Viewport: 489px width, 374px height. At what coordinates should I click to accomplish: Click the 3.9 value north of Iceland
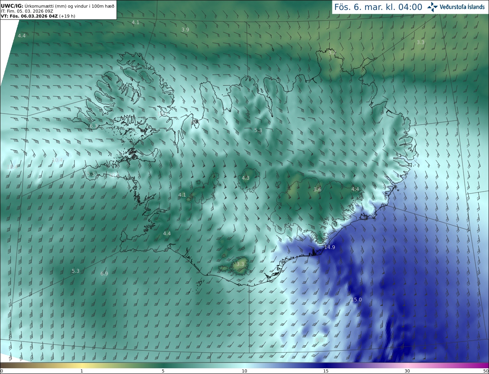click(185, 30)
